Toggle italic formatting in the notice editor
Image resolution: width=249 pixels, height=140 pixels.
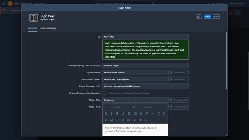tap(112, 114)
